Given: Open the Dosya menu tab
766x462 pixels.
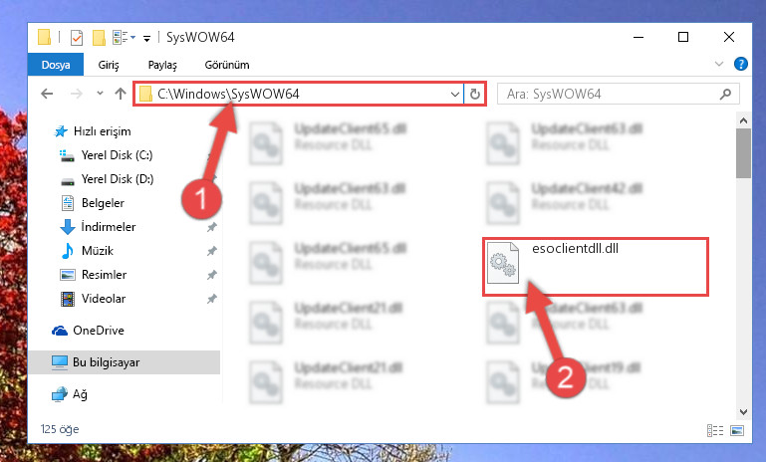Looking at the screenshot, I should click(56, 65).
